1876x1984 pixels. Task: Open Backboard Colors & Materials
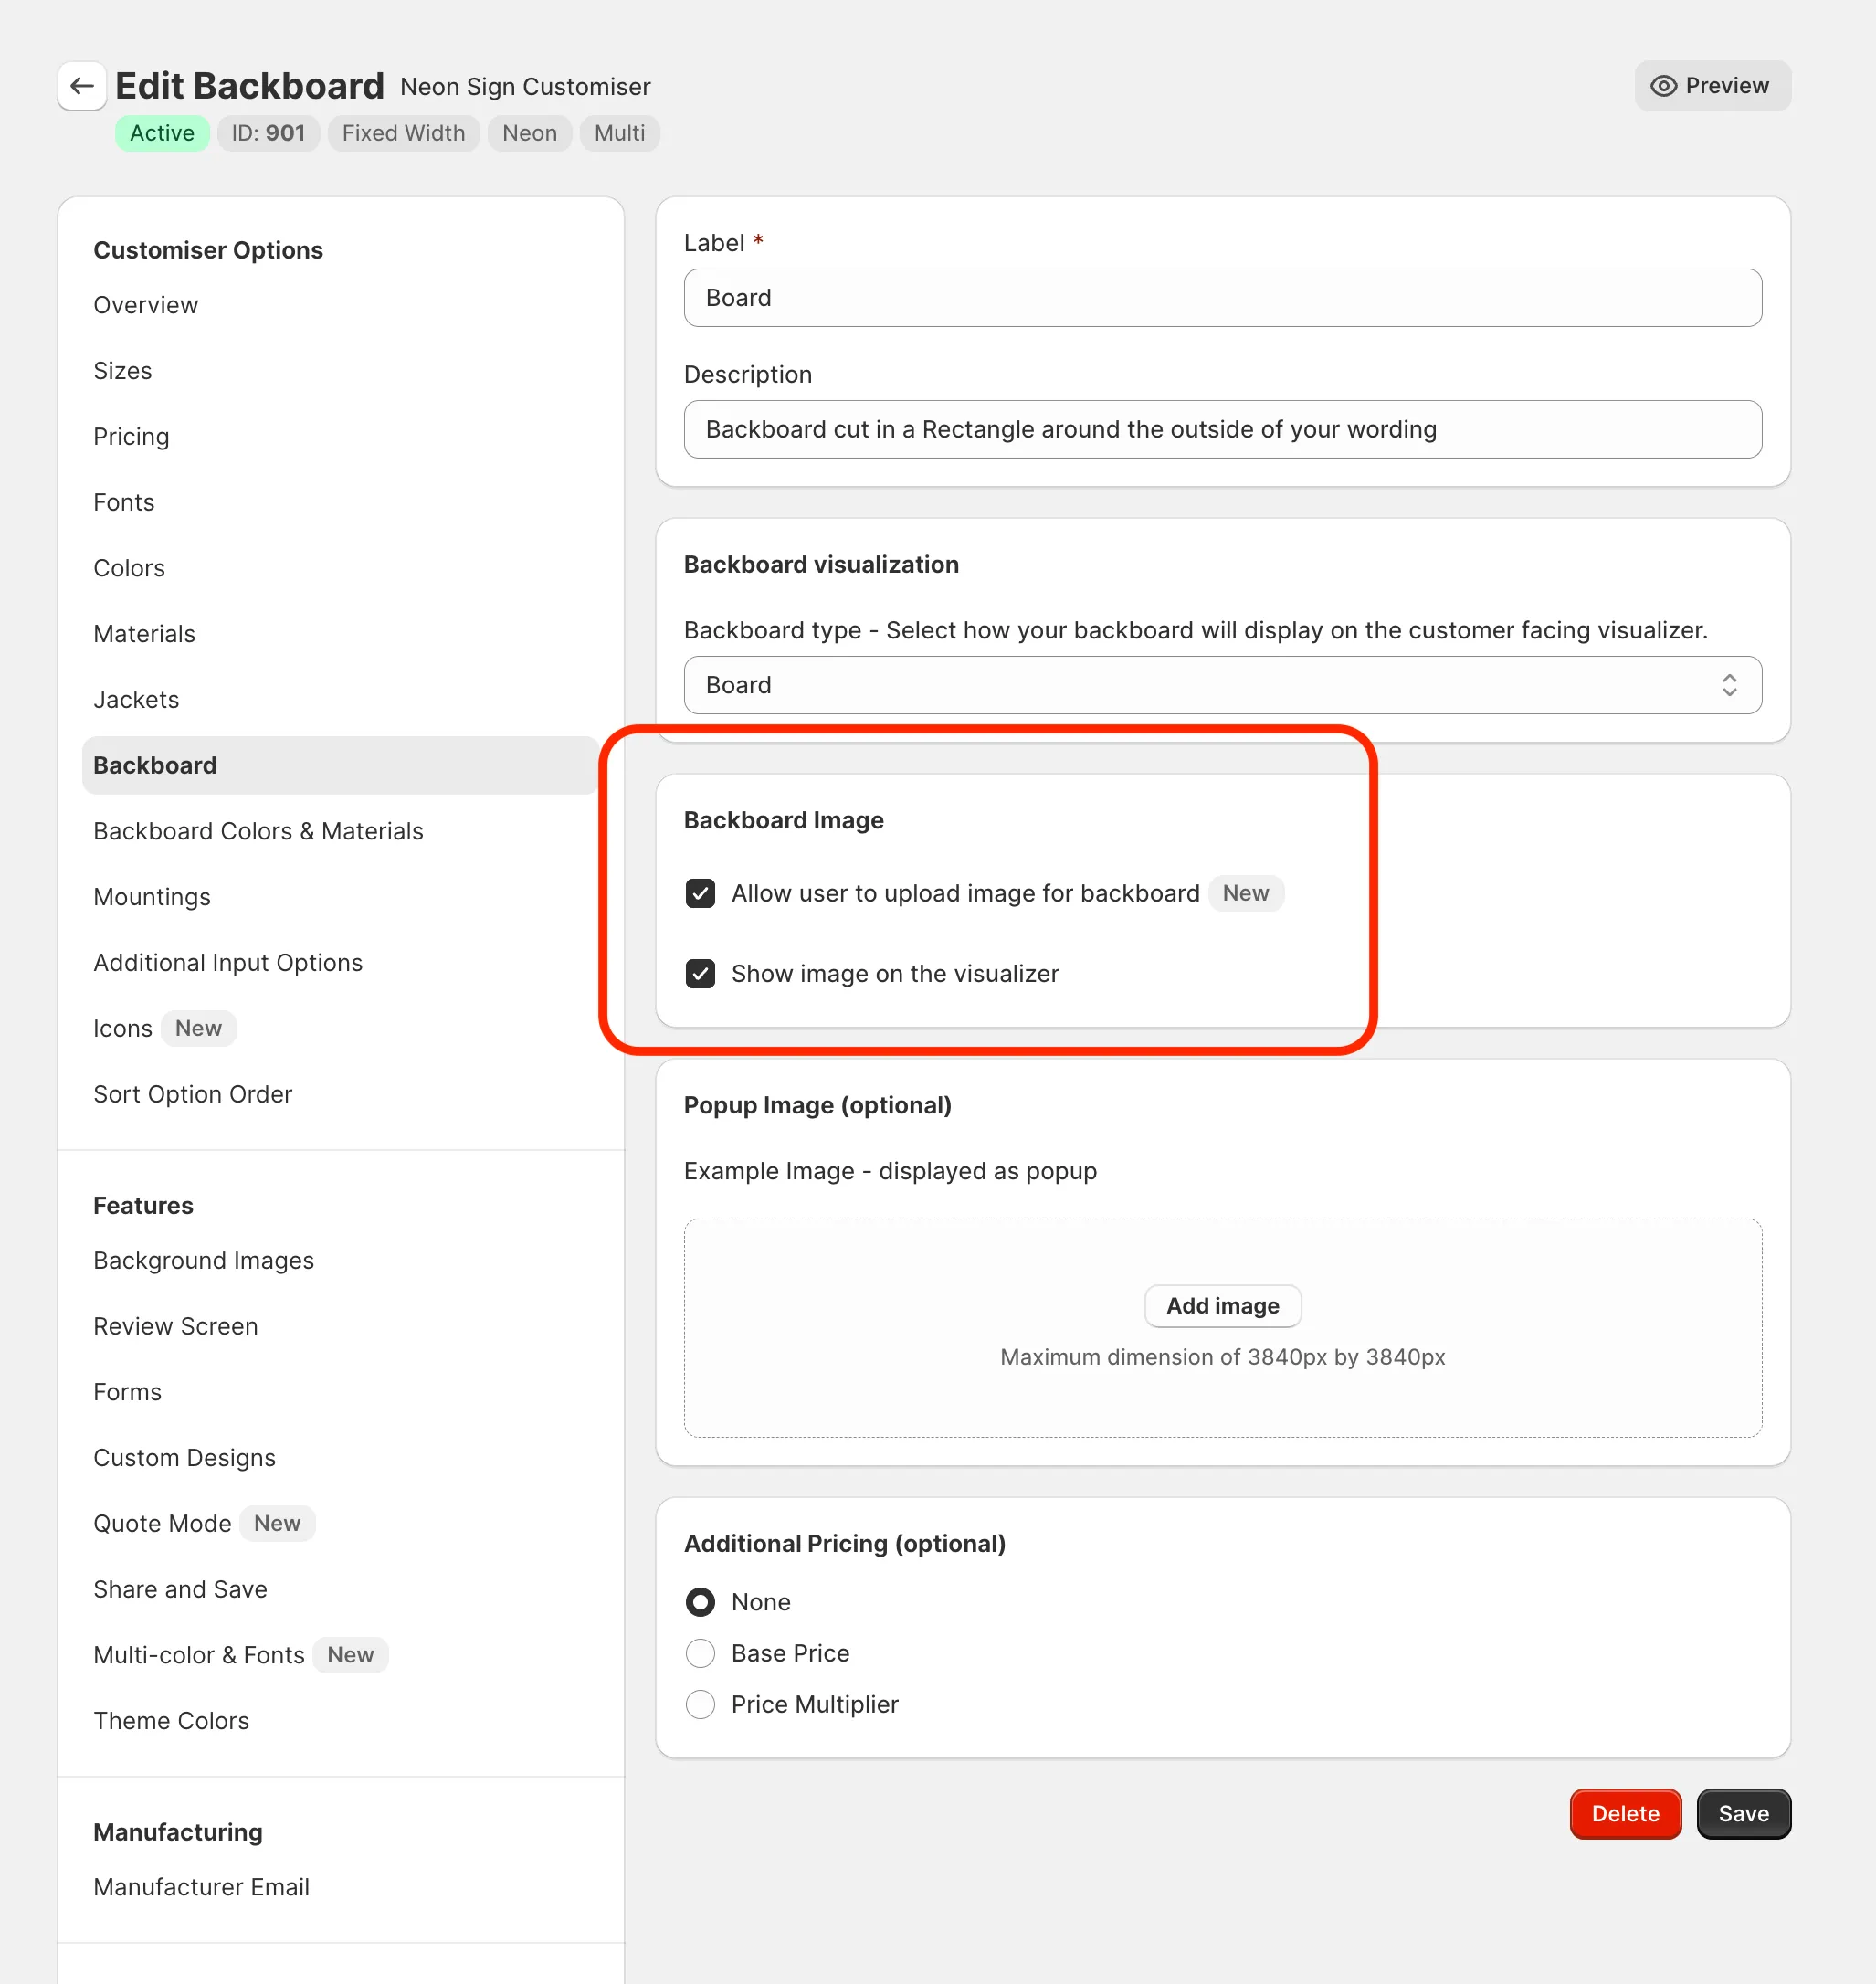click(258, 830)
